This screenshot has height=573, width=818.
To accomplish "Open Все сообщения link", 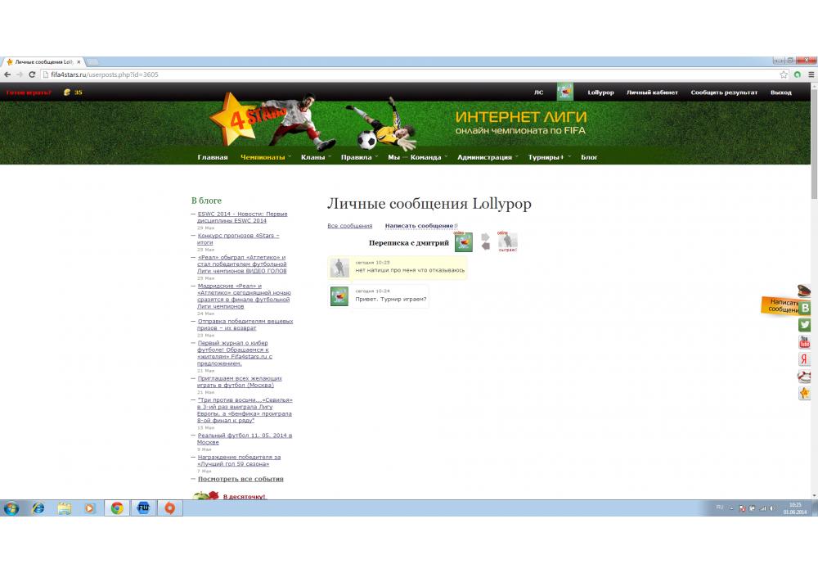I will click(x=349, y=226).
